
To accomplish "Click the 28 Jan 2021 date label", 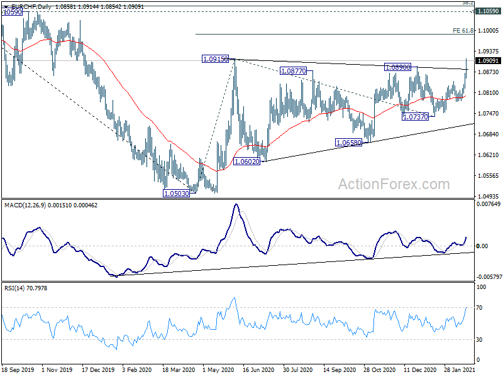I will [x=460, y=369].
